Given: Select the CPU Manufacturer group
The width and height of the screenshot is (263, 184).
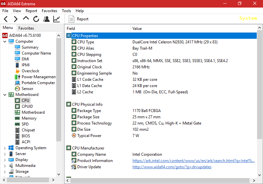Looking at the screenshot, I should tap(161, 148).
